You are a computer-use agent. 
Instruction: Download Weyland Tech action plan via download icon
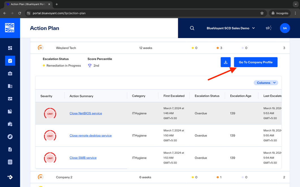[x=226, y=62]
